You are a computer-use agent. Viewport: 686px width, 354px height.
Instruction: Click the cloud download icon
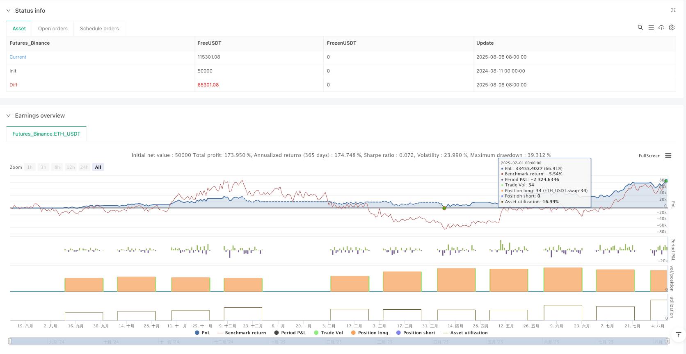[661, 27]
